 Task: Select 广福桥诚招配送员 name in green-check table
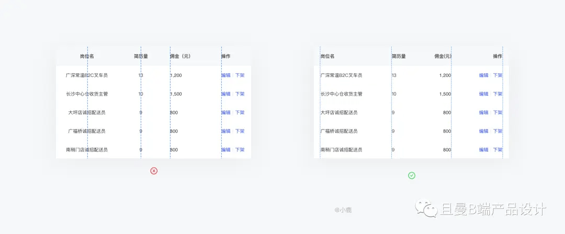[338, 131]
